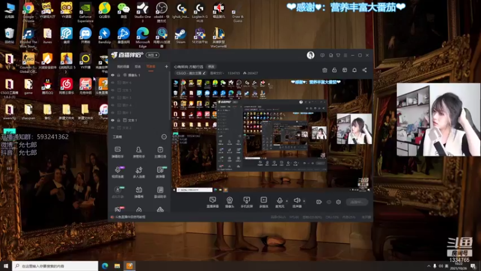Viewport: 481px width, 271px height.
Task: Open Studio One desktop shortcut
Action: 142,12
